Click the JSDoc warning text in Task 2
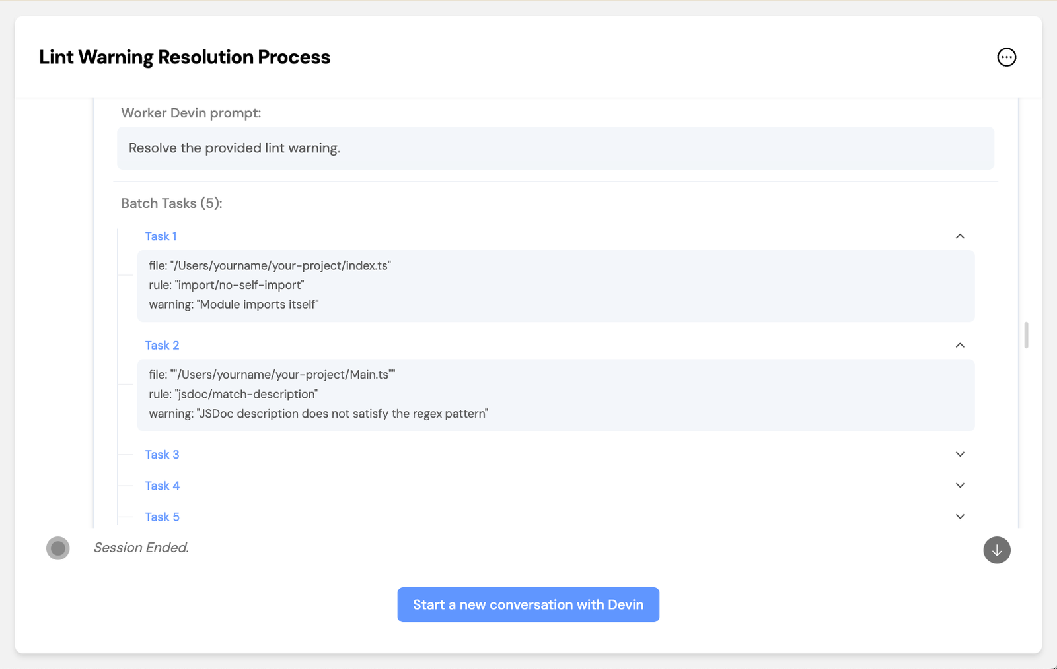The width and height of the screenshot is (1057, 669). [x=342, y=414]
